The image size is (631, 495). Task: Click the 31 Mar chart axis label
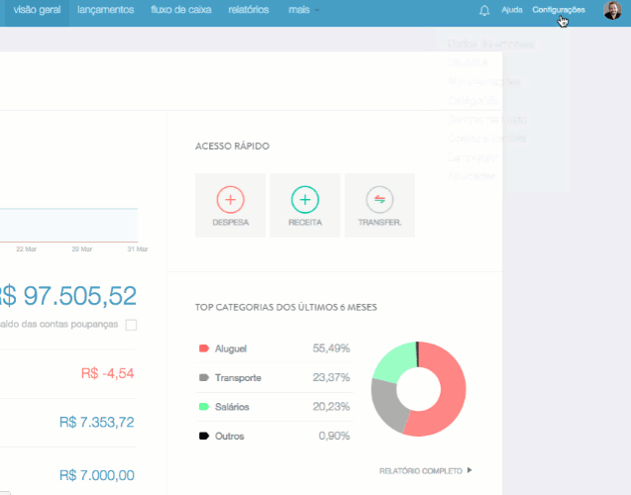(x=138, y=249)
